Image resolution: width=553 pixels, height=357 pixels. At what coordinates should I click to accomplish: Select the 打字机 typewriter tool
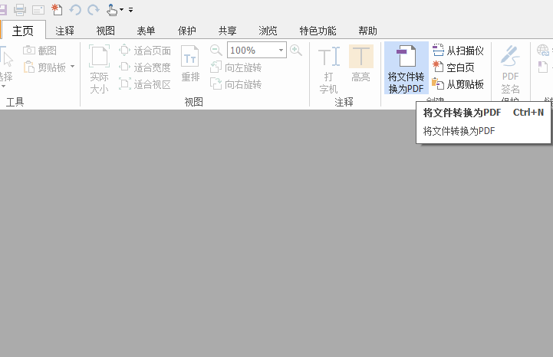point(329,69)
